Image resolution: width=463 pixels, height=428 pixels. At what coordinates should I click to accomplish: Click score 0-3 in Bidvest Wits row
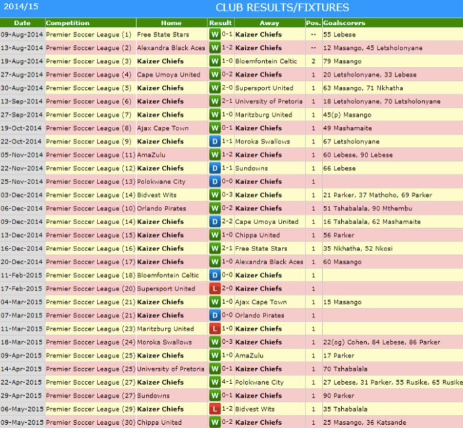227,195
